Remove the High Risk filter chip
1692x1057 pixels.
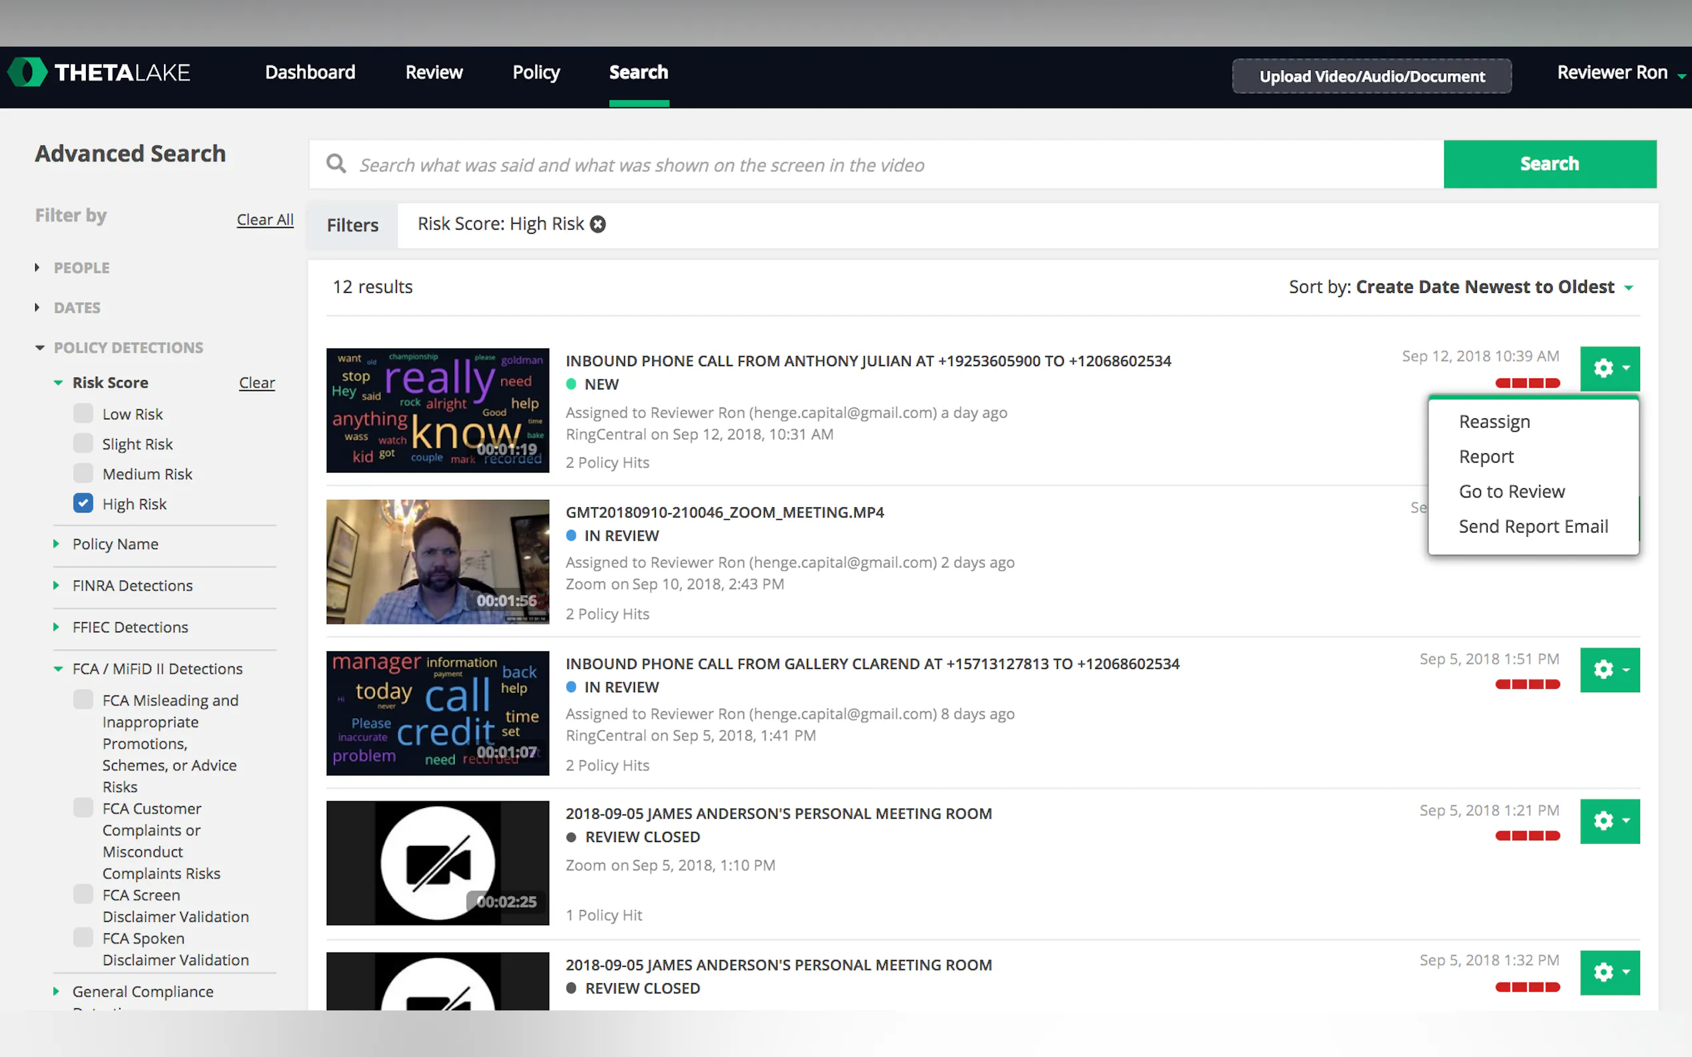click(x=598, y=224)
